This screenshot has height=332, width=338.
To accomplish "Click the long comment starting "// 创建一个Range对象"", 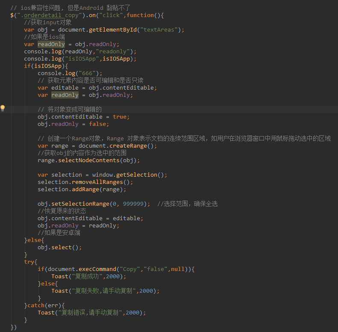I will 184,139.
